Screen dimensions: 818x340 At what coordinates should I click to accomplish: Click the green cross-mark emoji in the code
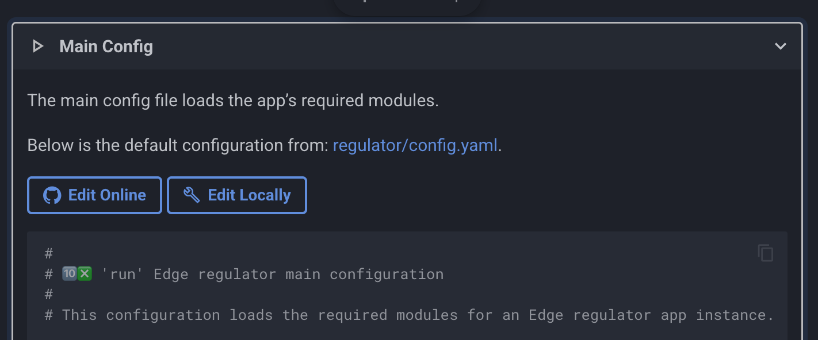coord(85,274)
